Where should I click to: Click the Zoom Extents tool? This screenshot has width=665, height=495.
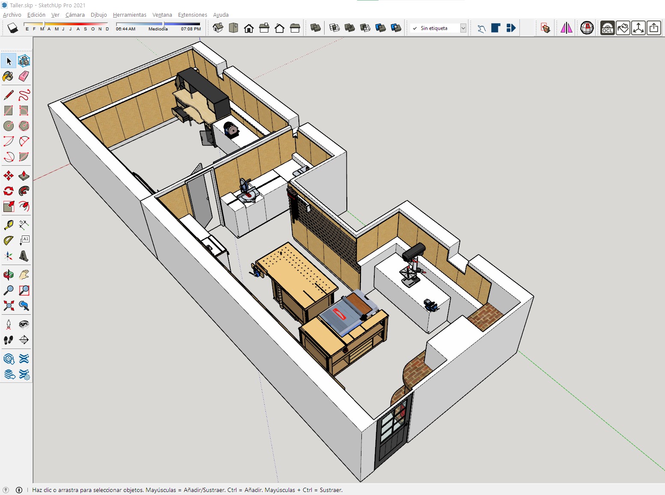tap(9, 305)
